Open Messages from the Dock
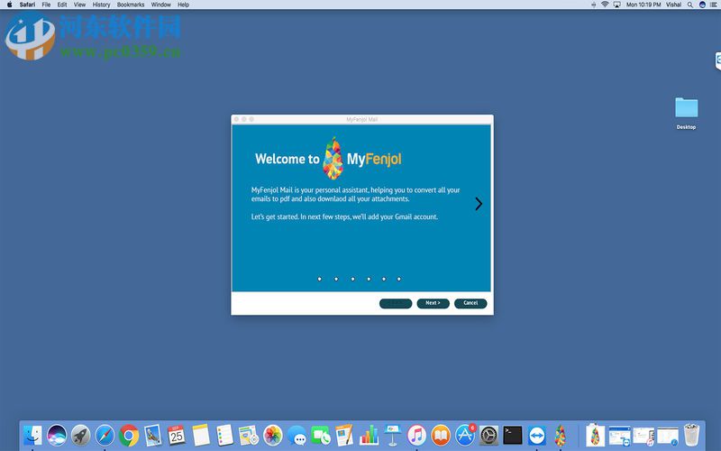 [297, 435]
